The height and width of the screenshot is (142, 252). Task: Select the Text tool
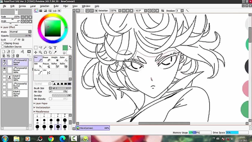(x=55, y=47)
